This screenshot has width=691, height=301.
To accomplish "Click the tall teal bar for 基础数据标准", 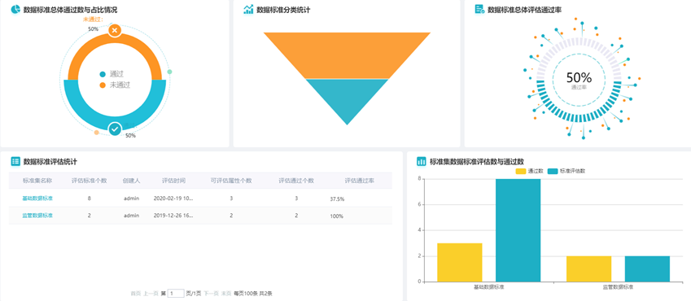I will tap(518, 230).
